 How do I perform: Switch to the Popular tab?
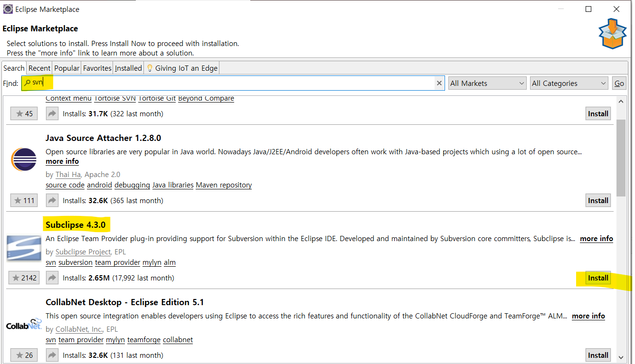tap(66, 67)
